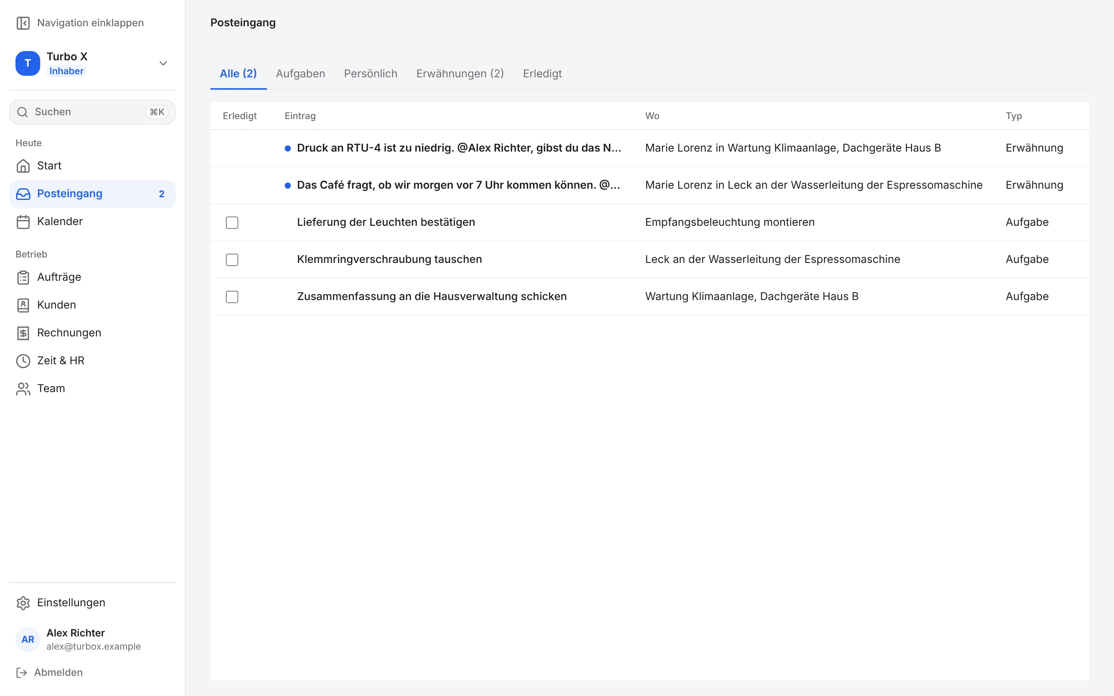Viewport: 1114px width, 696px height.
Task: Open the Erledigt tab
Action: (542, 73)
